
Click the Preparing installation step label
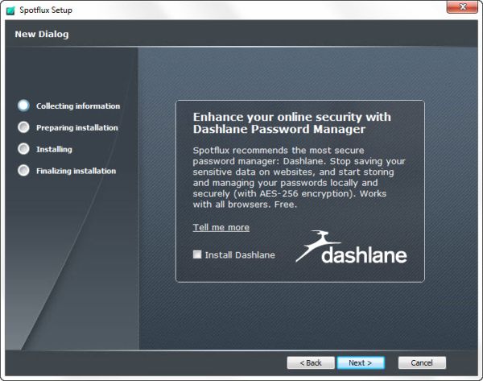pos(76,127)
